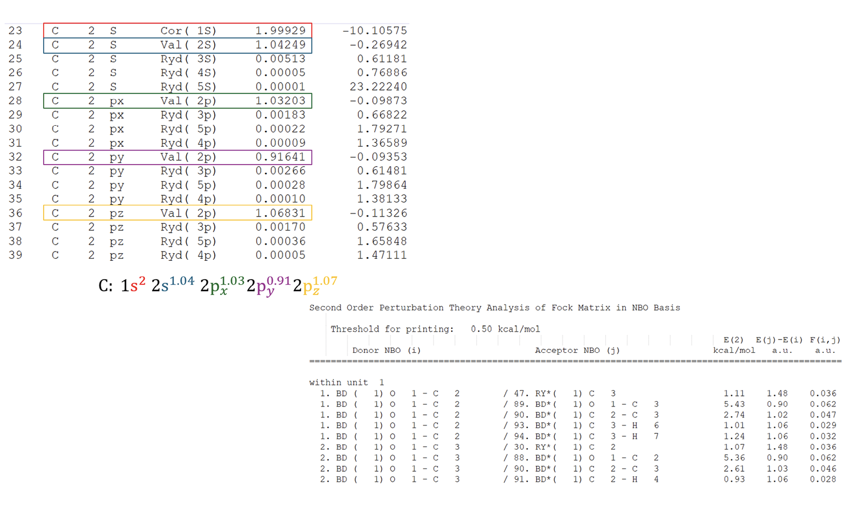
Task: Select the blue-boxed Val(2S) row
Action: click(x=177, y=45)
